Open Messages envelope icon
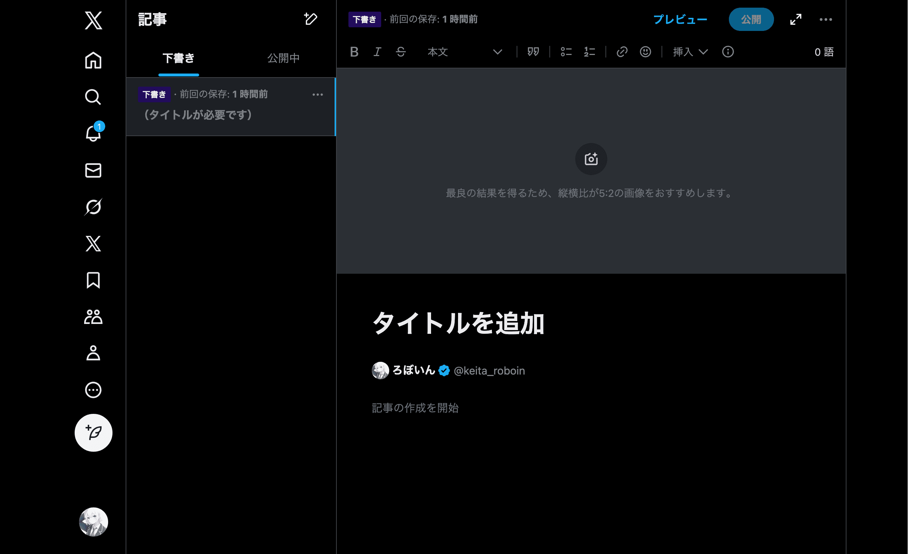The width and height of the screenshot is (908, 554). 93,170
